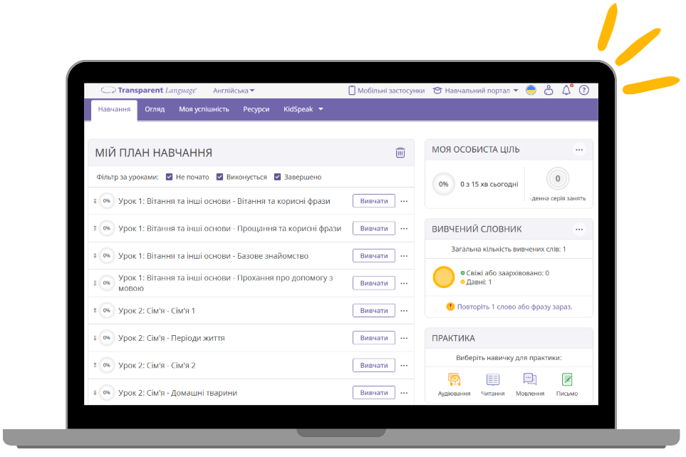Viewport: 686px width, 457px height.
Task: Click the help question mark icon
Action: [x=584, y=91]
